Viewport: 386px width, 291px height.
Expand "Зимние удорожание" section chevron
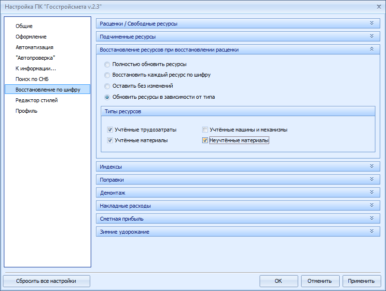[x=372, y=231]
